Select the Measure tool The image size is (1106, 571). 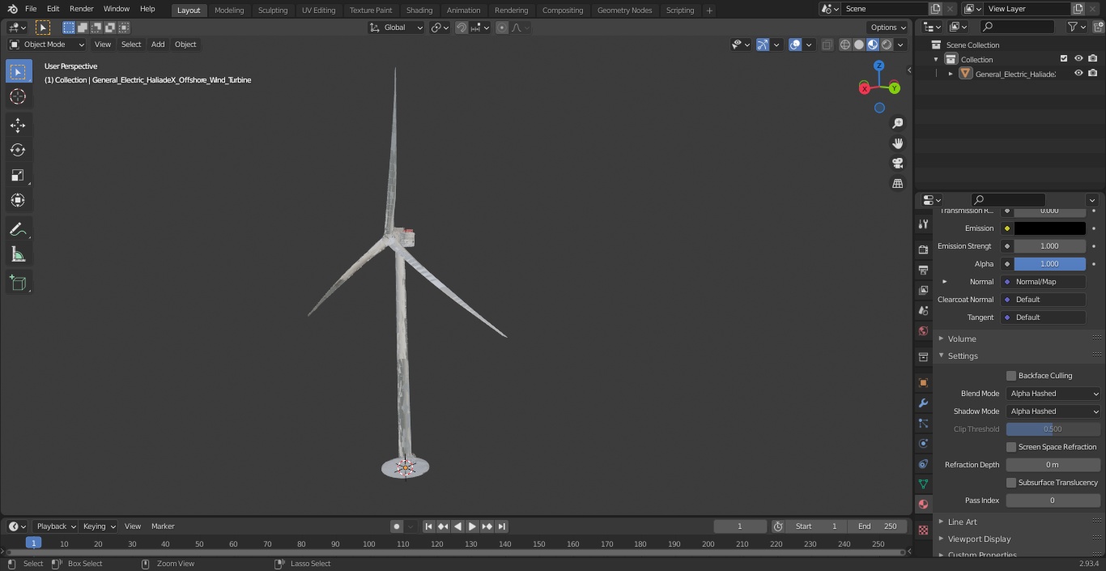click(x=18, y=254)
